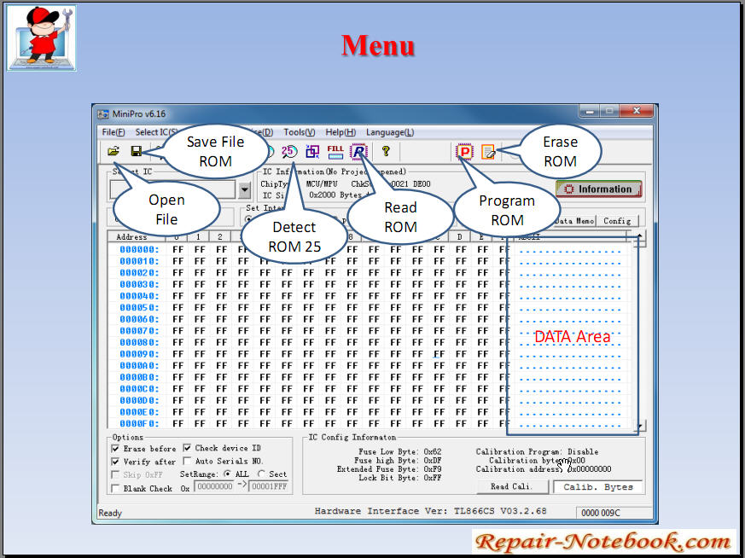This screenshot has height=558, width=745.
Task: Click address row 0000A0:
Action: tap(139, 366)
